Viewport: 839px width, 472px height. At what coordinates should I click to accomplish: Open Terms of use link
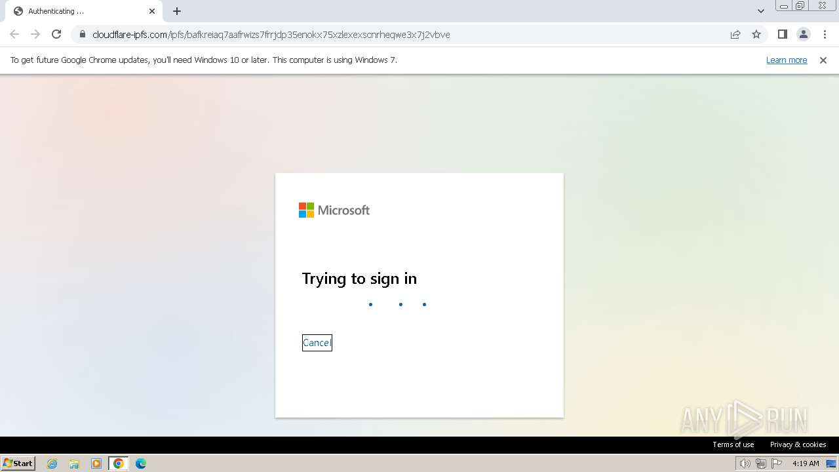tap(733, 444)
